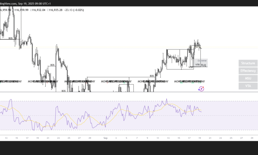Click date 11 on the time axis
The width and height of the screenshot is (258, 155).
coord(158,138)
